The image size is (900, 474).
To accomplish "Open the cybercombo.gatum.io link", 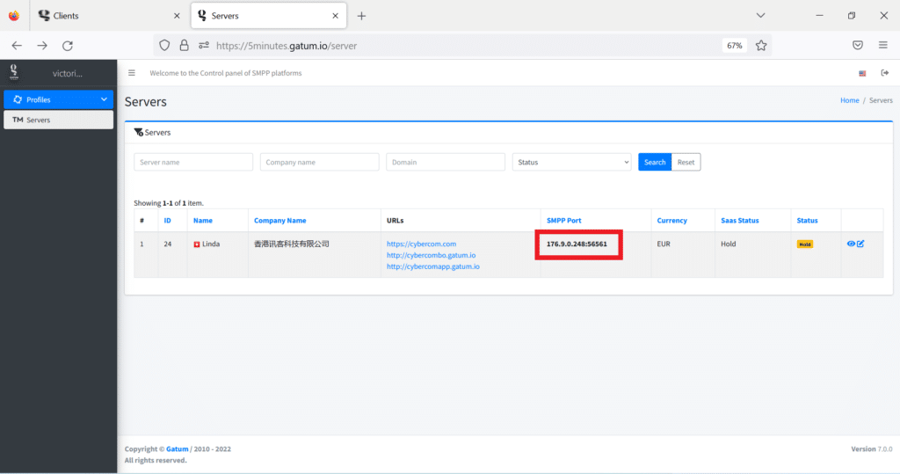I will [431, 255].
